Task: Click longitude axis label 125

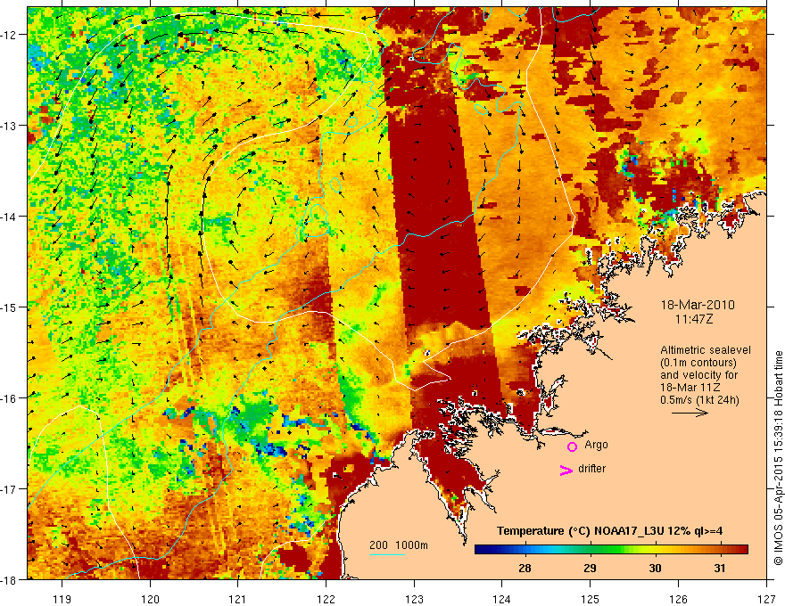Action: pyautogui.click(x=591, y=599)
